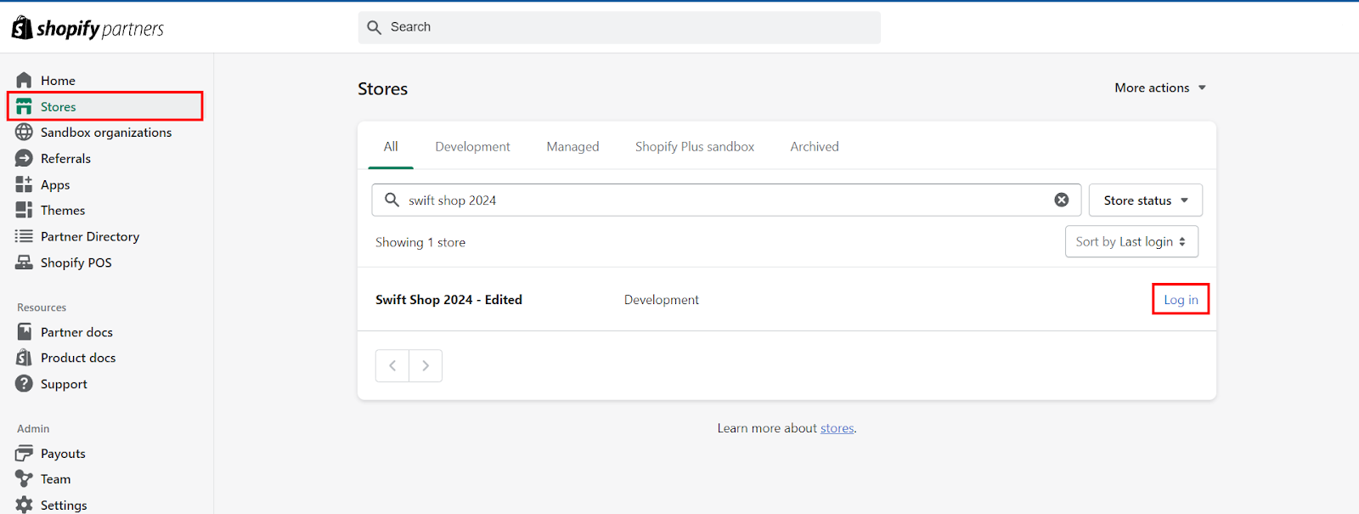Click the green Stores storefront icon
The width and height of the screenshot is (1359, 514).
(24, 106)
